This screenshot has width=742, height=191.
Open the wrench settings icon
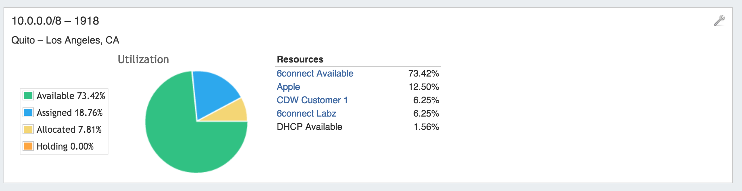(x=719, y=20)
